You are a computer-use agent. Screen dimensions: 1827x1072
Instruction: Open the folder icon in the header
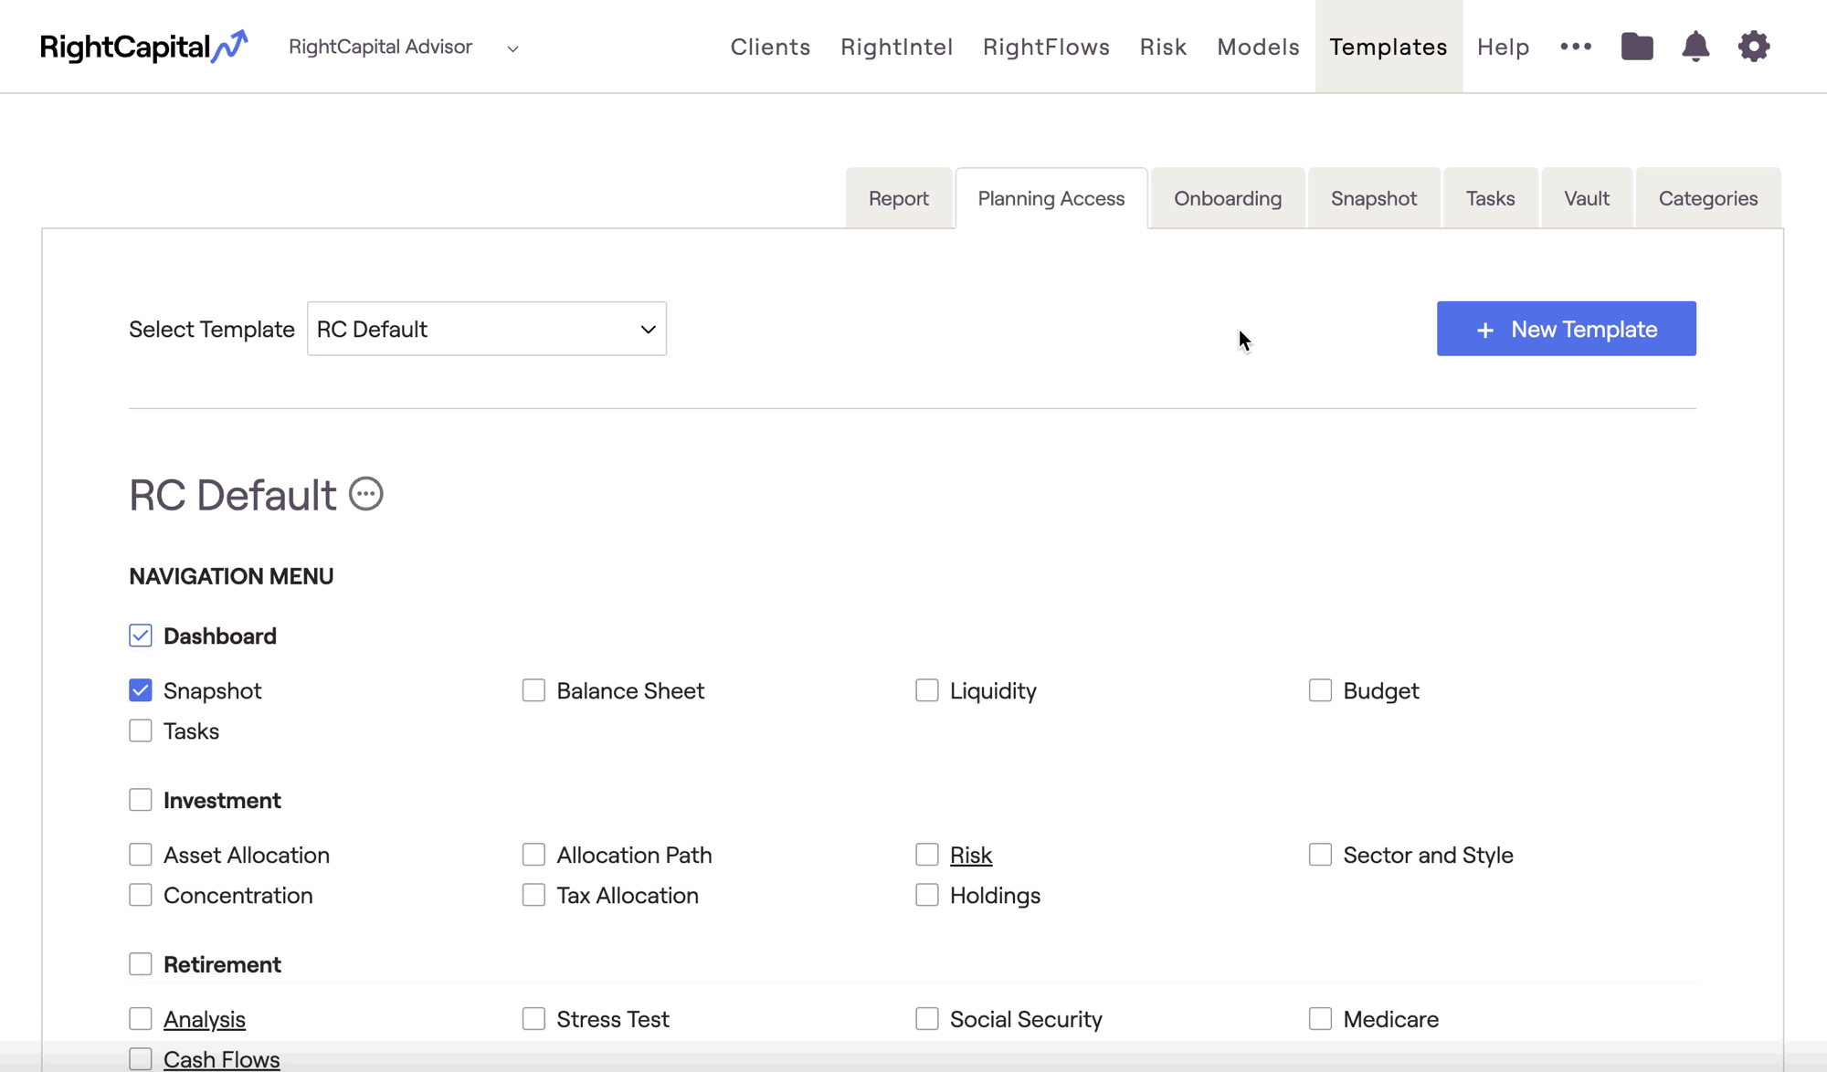coord(1637,47)
